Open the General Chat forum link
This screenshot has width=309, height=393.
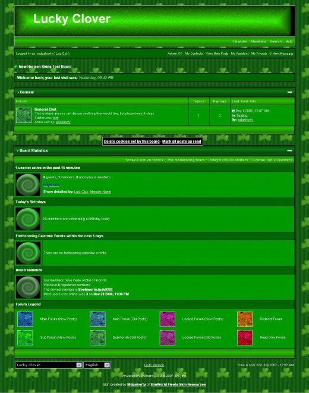tap(45, 109)
